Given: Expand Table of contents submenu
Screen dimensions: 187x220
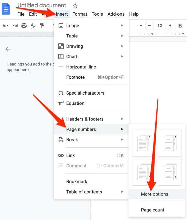Looking at the screenshot, I should point(91,192).
